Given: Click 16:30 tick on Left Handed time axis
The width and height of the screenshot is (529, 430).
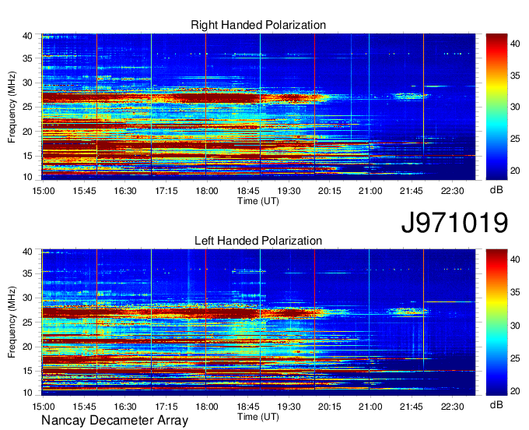Looking at the screenshot, I should coord(125,407).
